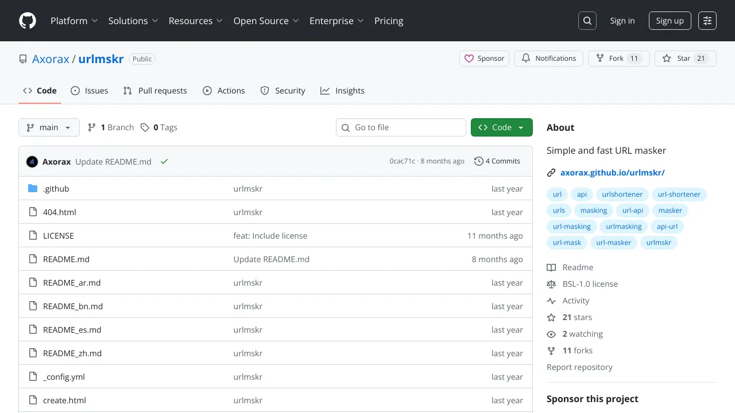This screenshot has width=735, height=413.
Task: Click the book icon next to Readme
Action: point(551,267)
